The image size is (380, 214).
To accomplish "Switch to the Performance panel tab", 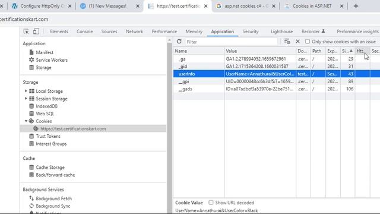I will point(164,32).
